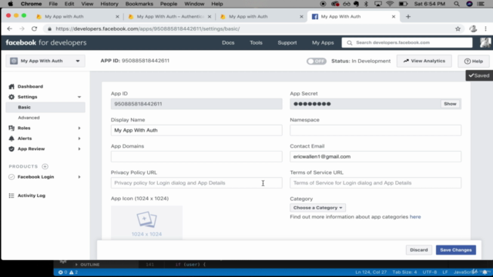
Task: Click the Chrome back arrow
Action: (x=9, y=28)
